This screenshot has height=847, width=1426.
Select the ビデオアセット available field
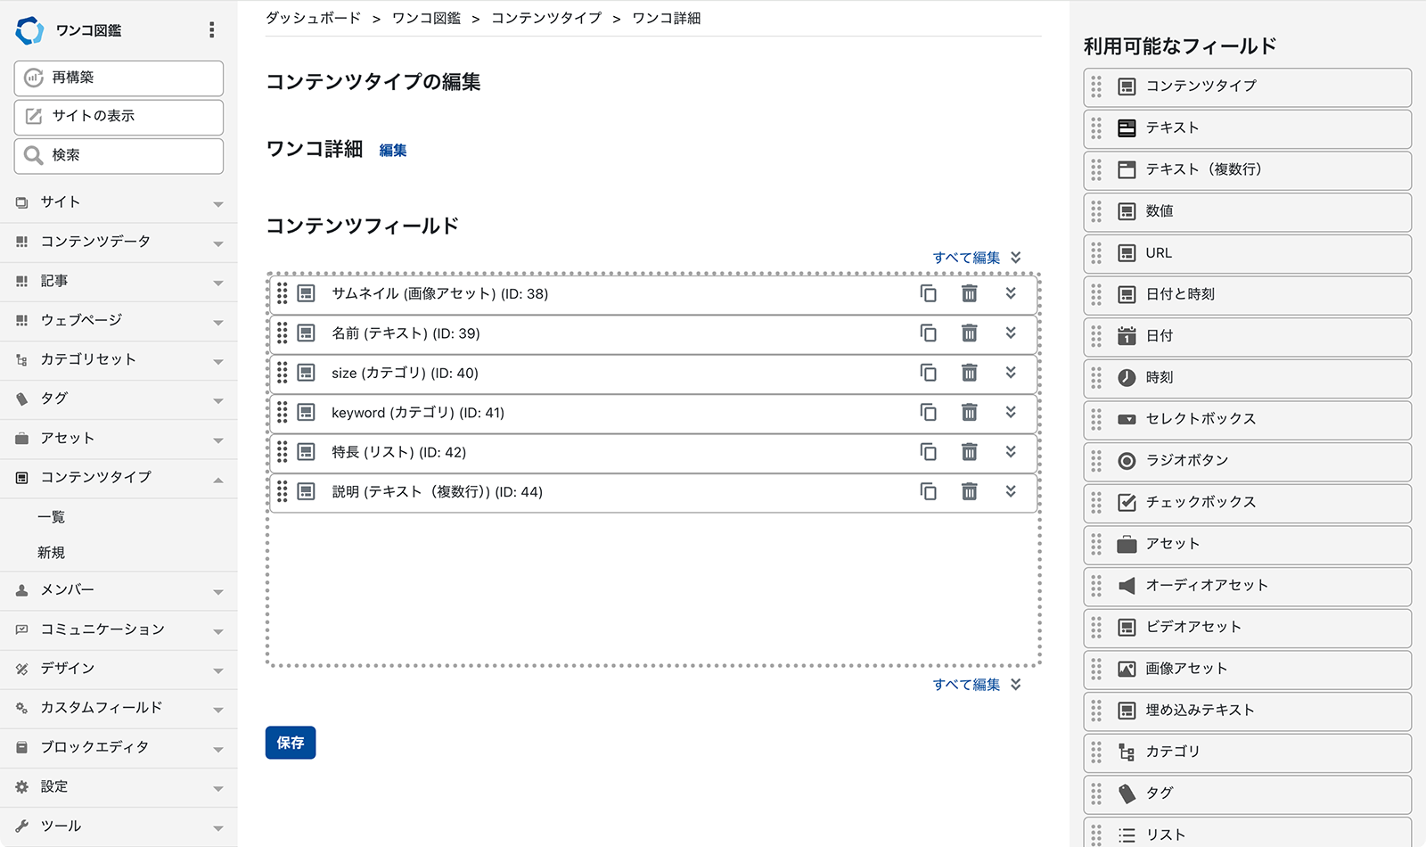click(x=1248, y=629)
